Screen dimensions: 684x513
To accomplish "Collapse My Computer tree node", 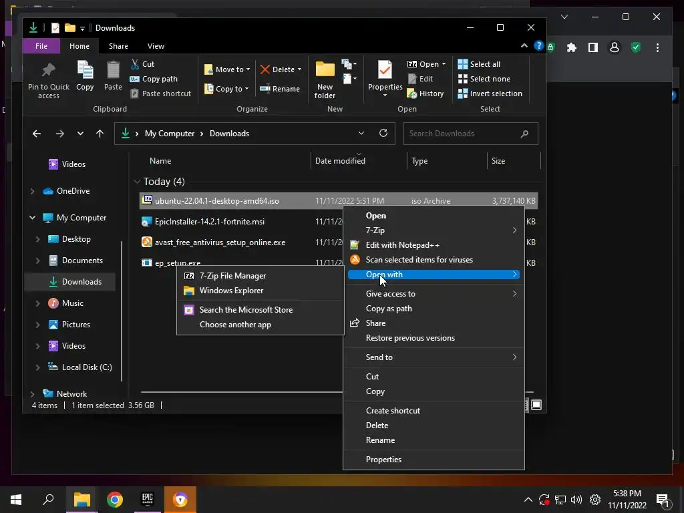I will (x=32, y=218).
